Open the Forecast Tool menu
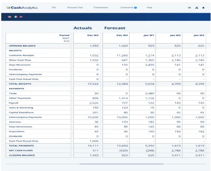211x171 pixels. pyautogui.click(x=75, y=7)
